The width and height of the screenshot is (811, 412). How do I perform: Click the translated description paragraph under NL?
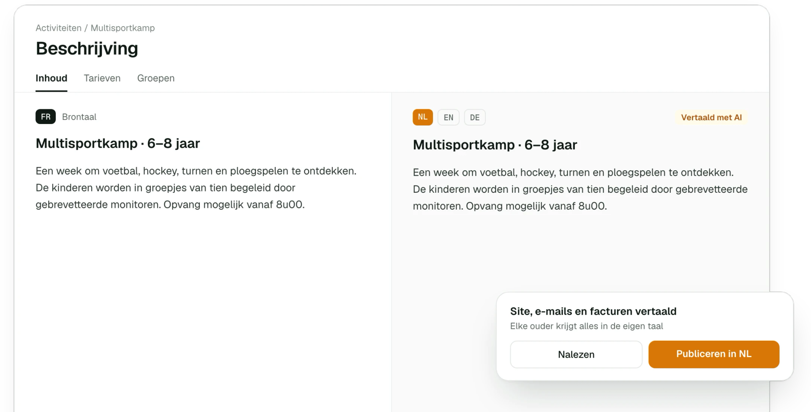(x=580, y=189)
